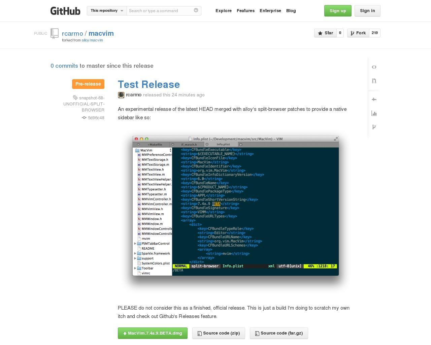Star the macvim repository
This screenshot has width=431, height=345.
coord(325,33)
